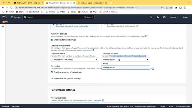
Task: Open the help question mark menu
Action: [x=164, y=17]
